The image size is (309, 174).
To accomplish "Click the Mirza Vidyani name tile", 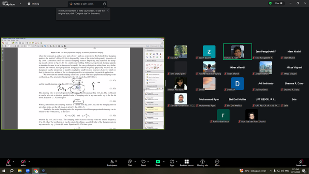I will tap(294, 68).
